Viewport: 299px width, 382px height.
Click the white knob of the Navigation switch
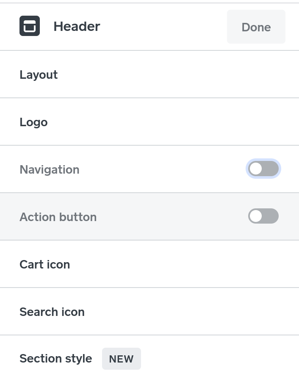(256, 169)
